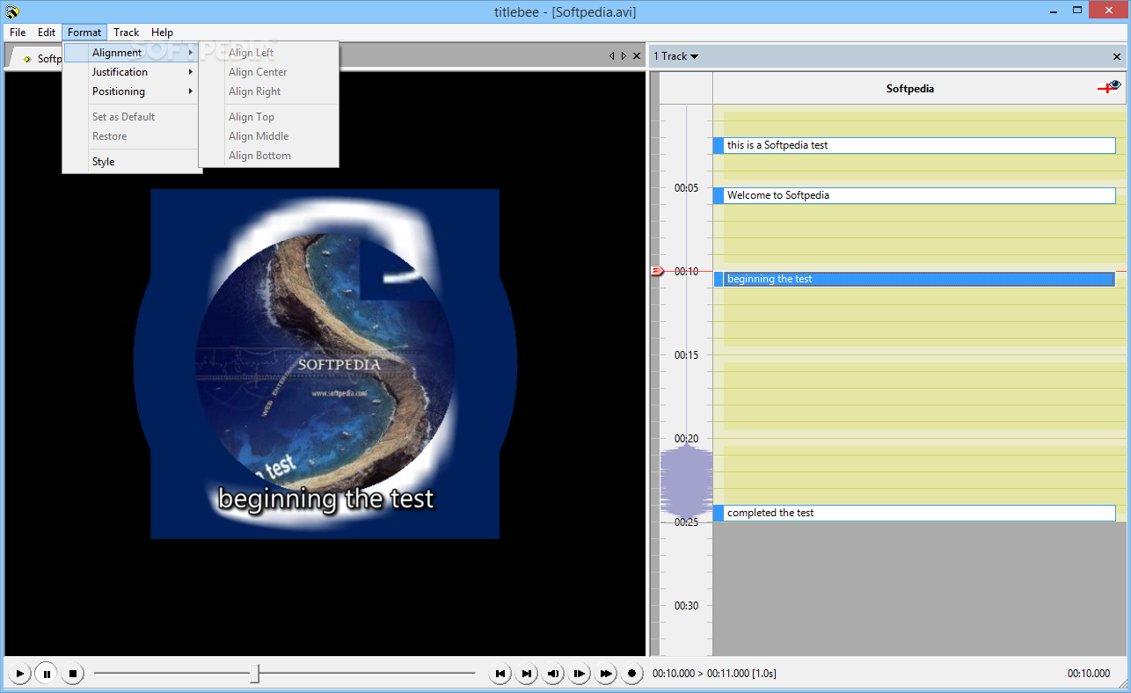The image size is (1131, 693).
Task: Click the step-back playback icon
Action: click(553, 674)
